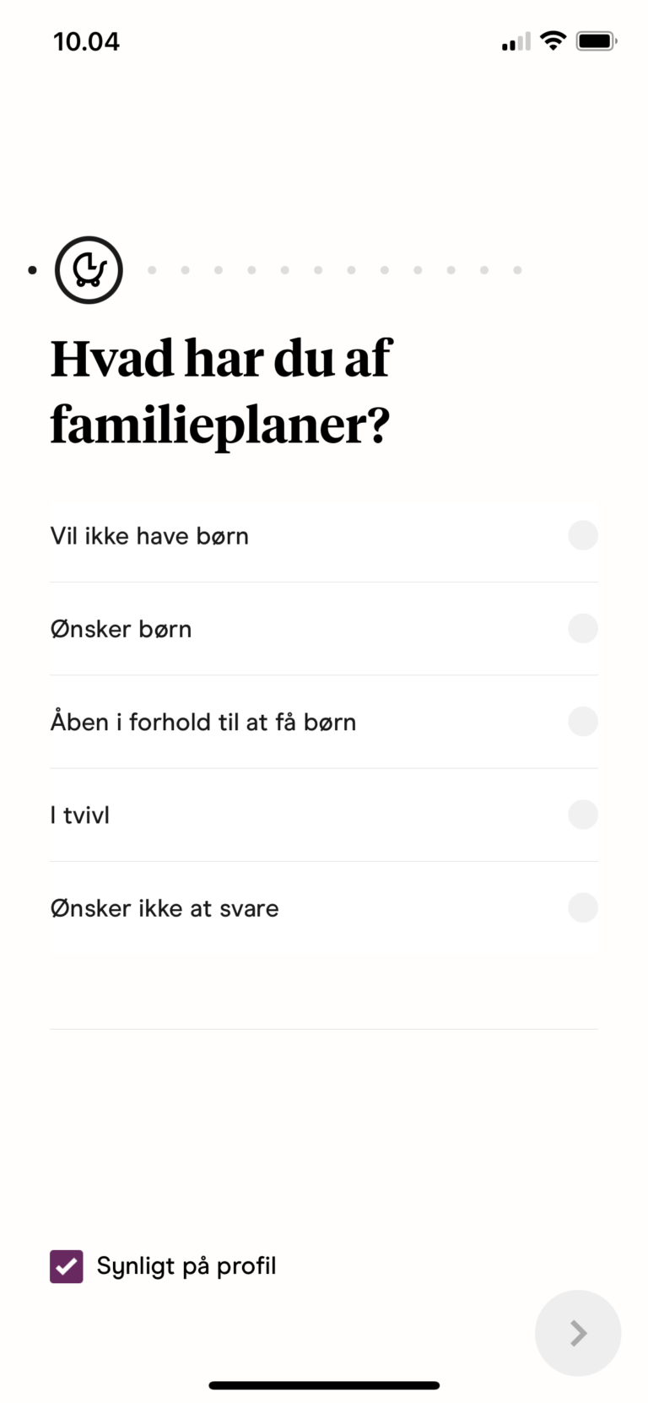This screenshot has height=1403, width=648.
Task: Select the 'Ønsker børn' radio button
Action: pos(583,628)
